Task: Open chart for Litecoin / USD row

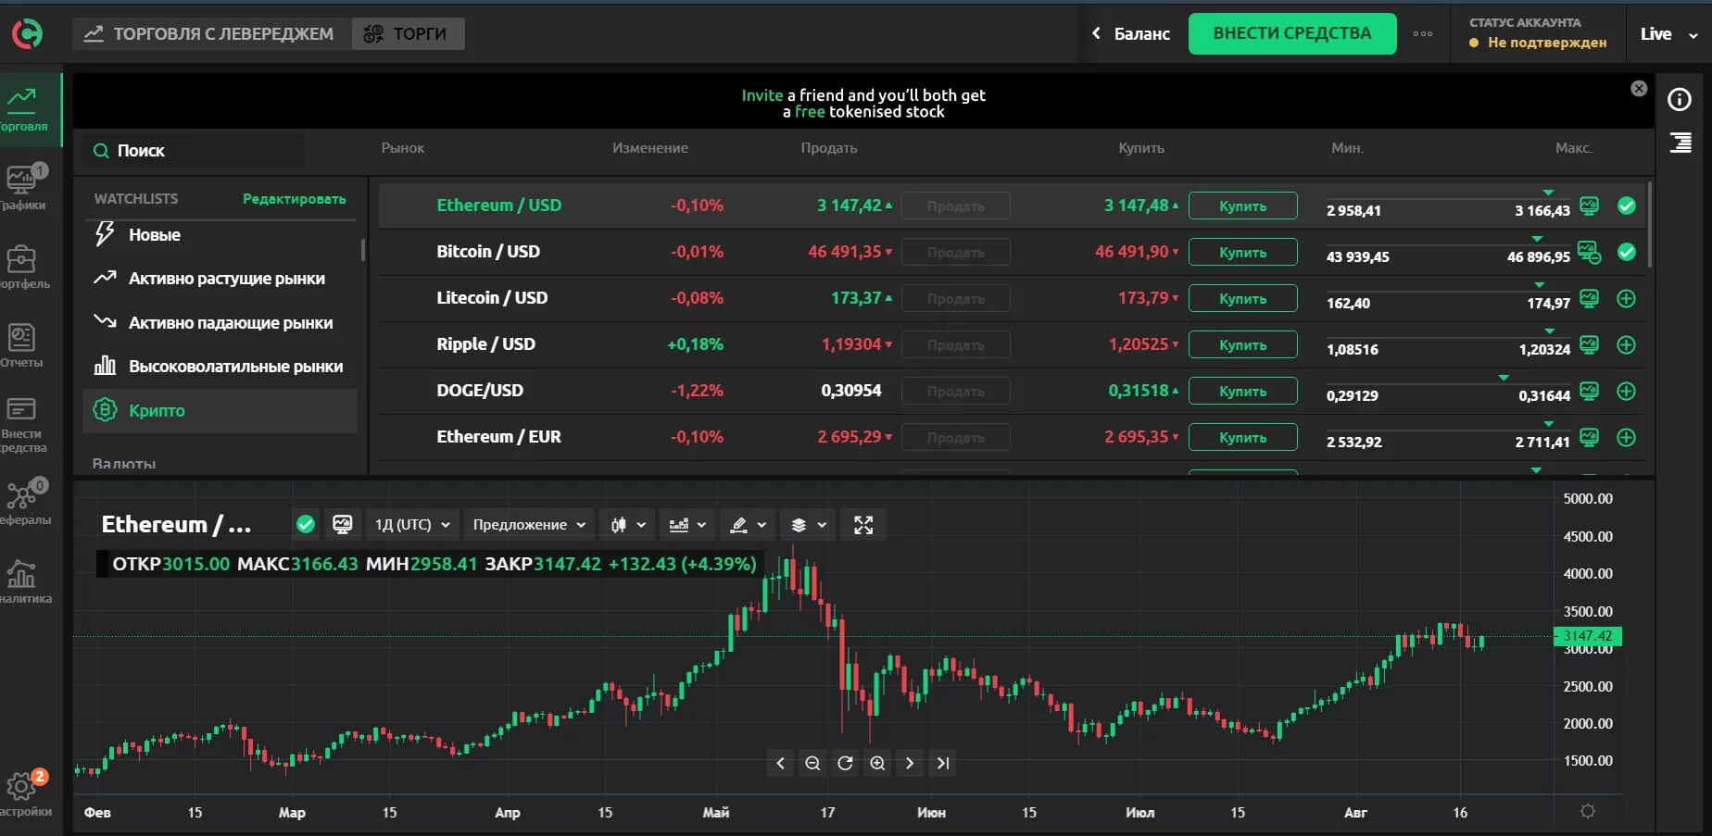Action: point(1589,298)
